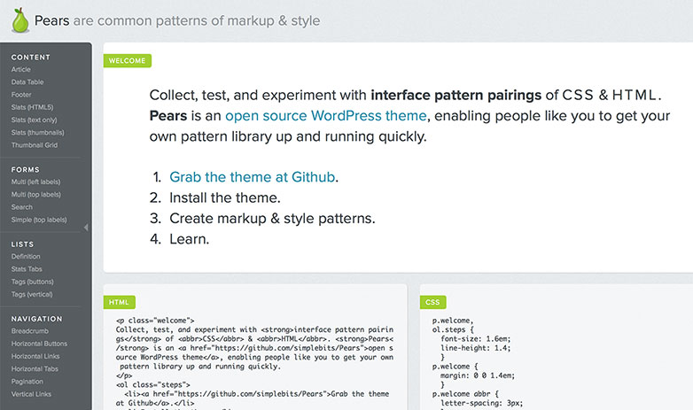Click the "p.welcome abbr {" CSS selector

click(465, 394)
